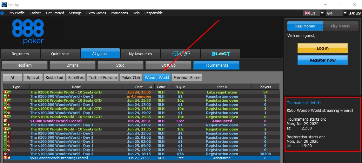Show the Special tournaments filter
This screenshot has height=163, width=362.
tap(33, 78)
